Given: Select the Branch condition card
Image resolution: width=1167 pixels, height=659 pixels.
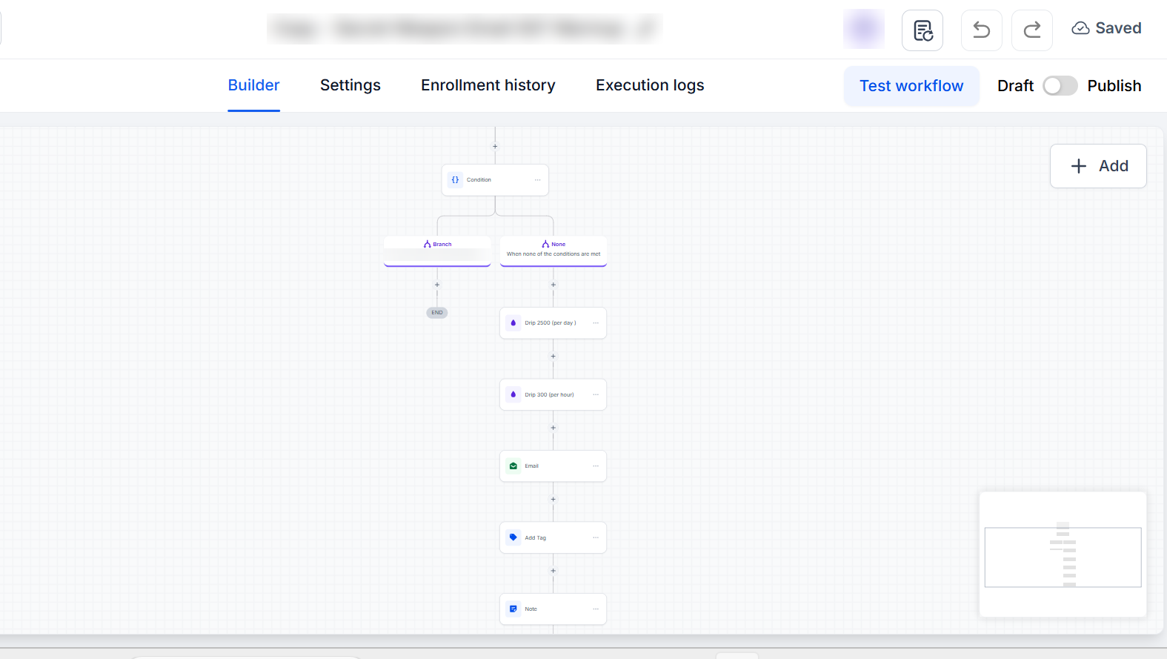Looking at the screenshot, I should pyautogui.click(x=437, y=251).
